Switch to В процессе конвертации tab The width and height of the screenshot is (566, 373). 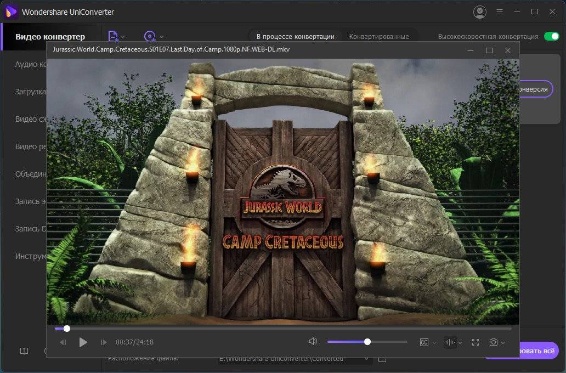295,36
